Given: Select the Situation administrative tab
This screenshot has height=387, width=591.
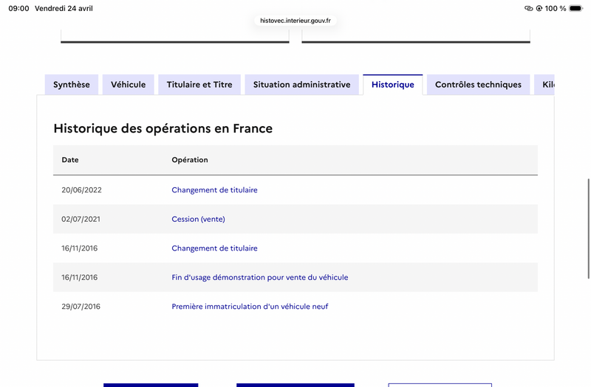Looking at the screenshot, I should [302, 85].
